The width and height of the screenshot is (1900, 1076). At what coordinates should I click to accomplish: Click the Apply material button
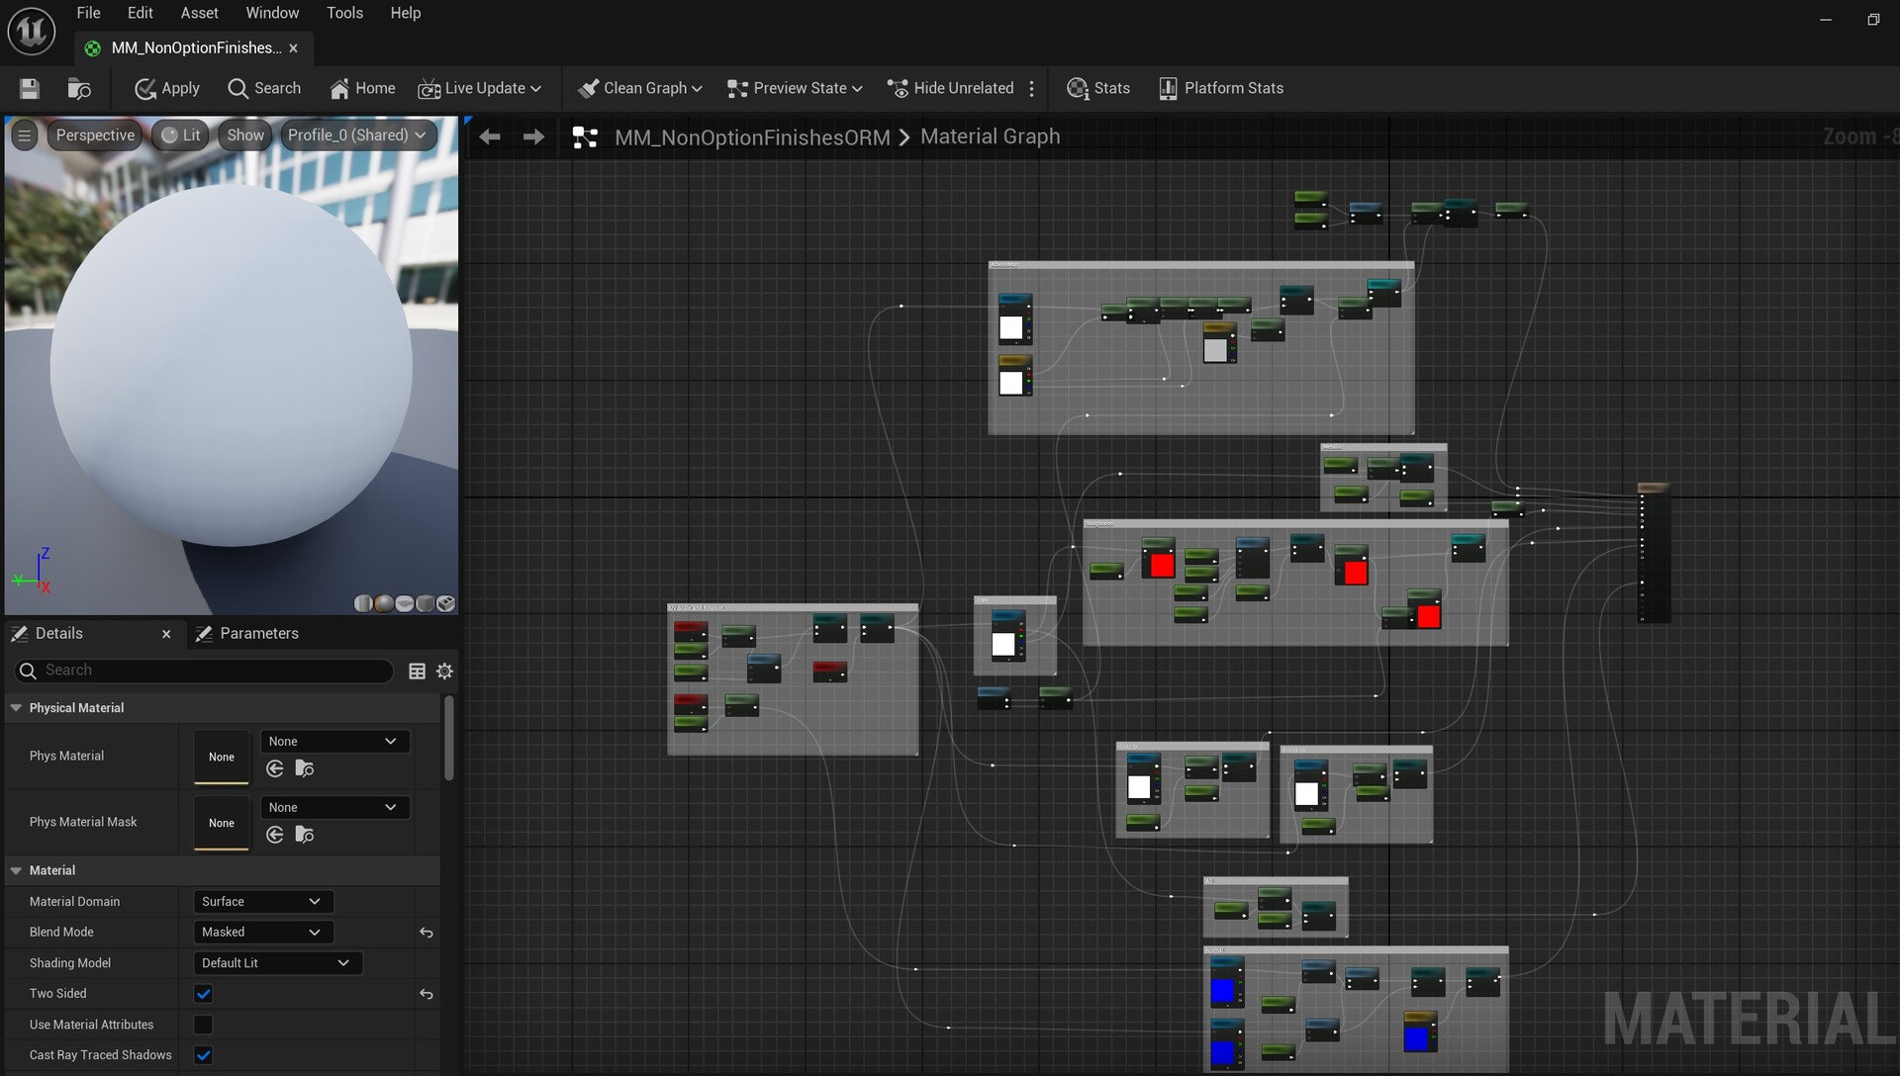tap(167, 89)
